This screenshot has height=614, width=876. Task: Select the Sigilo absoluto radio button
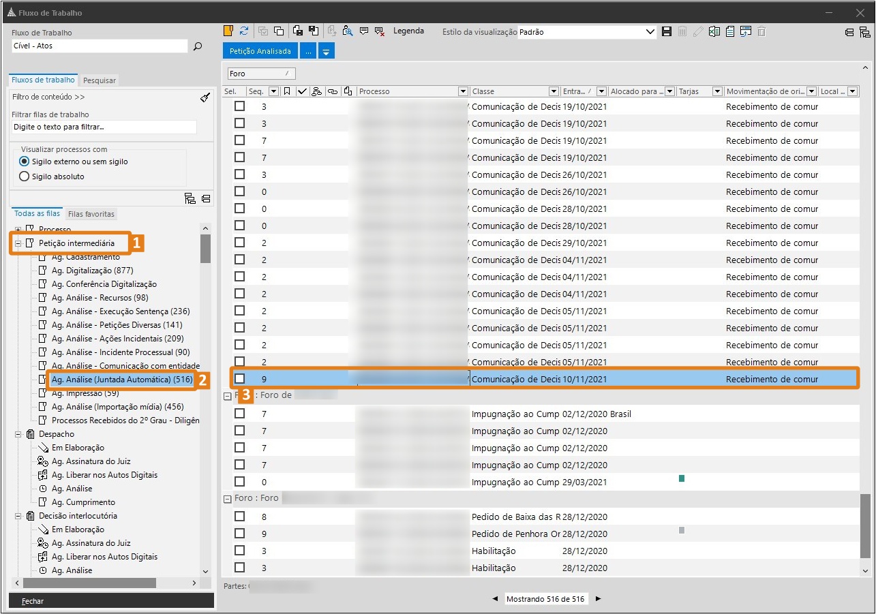25,176
